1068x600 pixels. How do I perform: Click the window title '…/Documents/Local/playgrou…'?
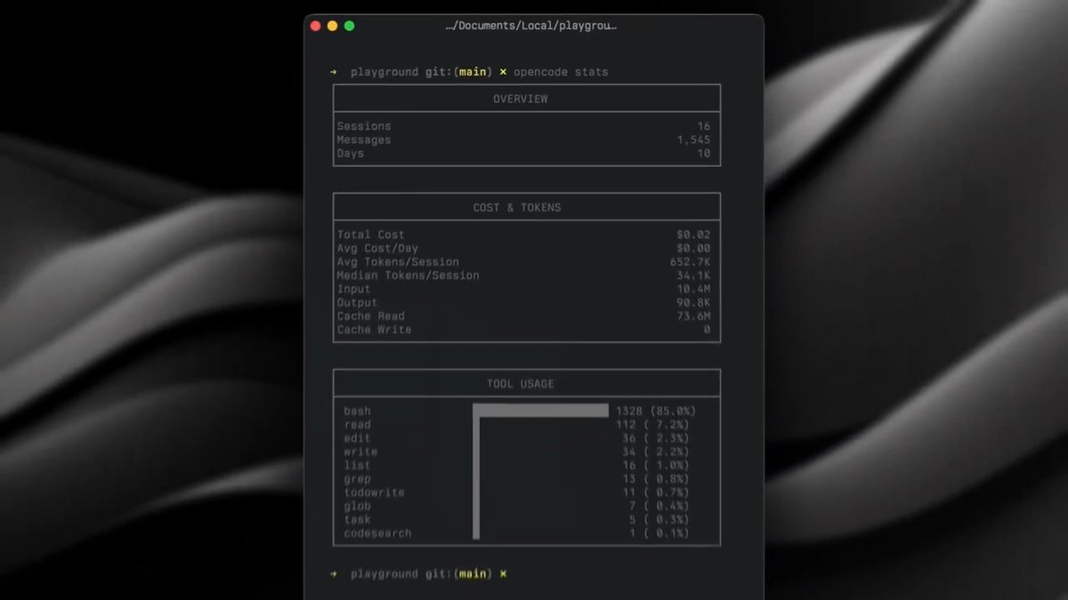coord(531,26)
